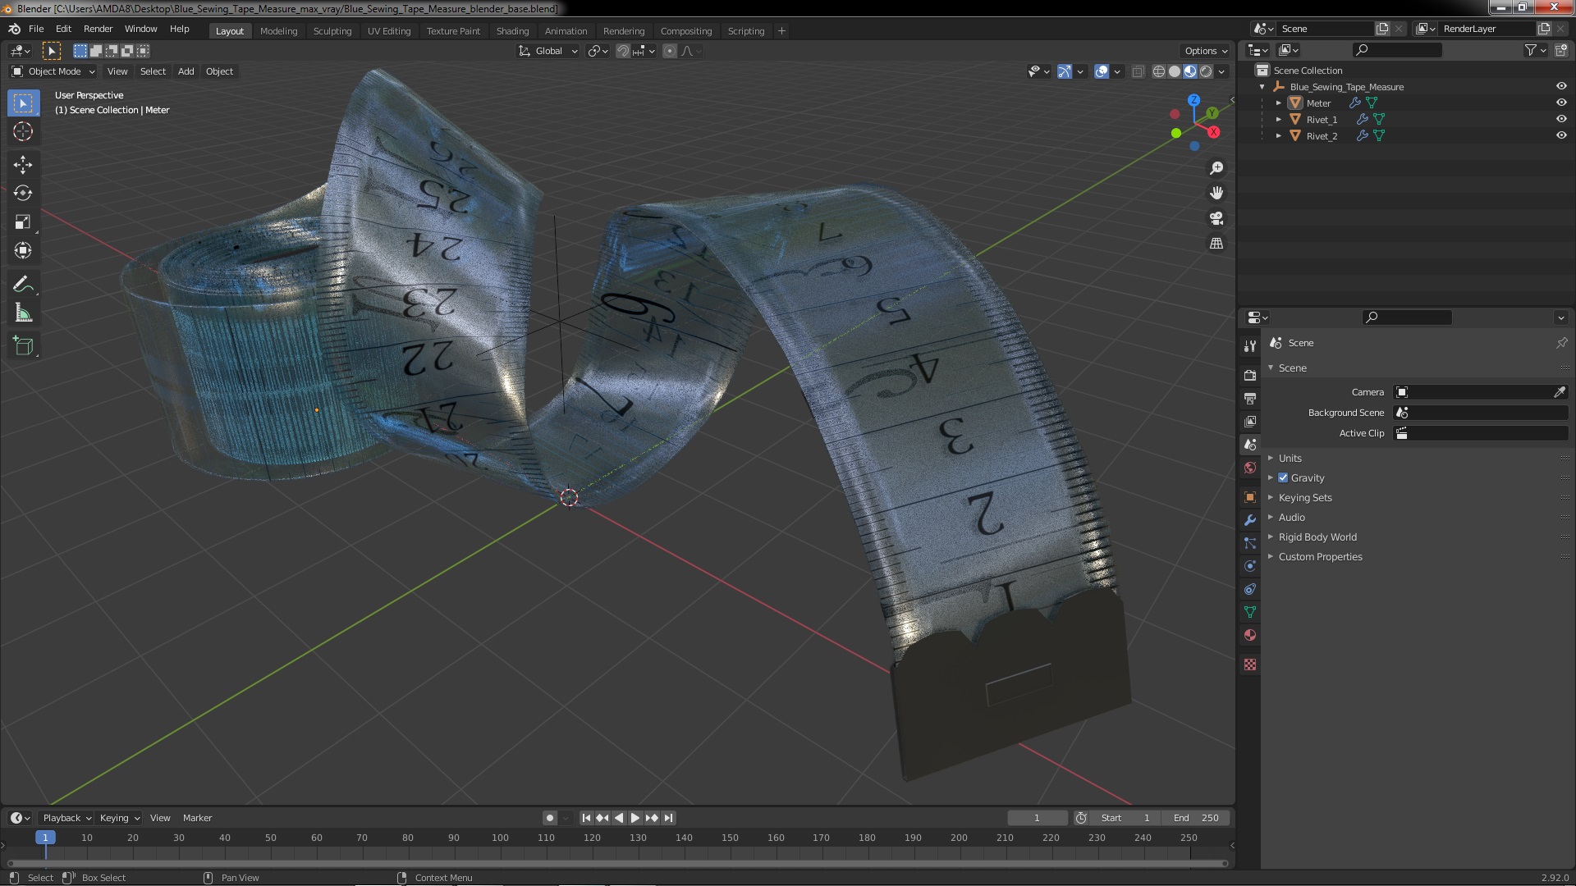Open the Object properties tab
Screen dimensions: 1576x886
[1250, 497]
